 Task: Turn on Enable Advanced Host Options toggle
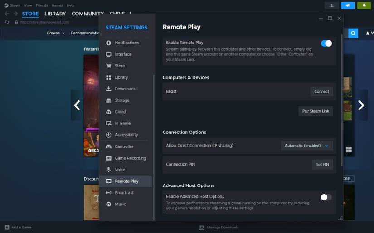click(326, 197)
